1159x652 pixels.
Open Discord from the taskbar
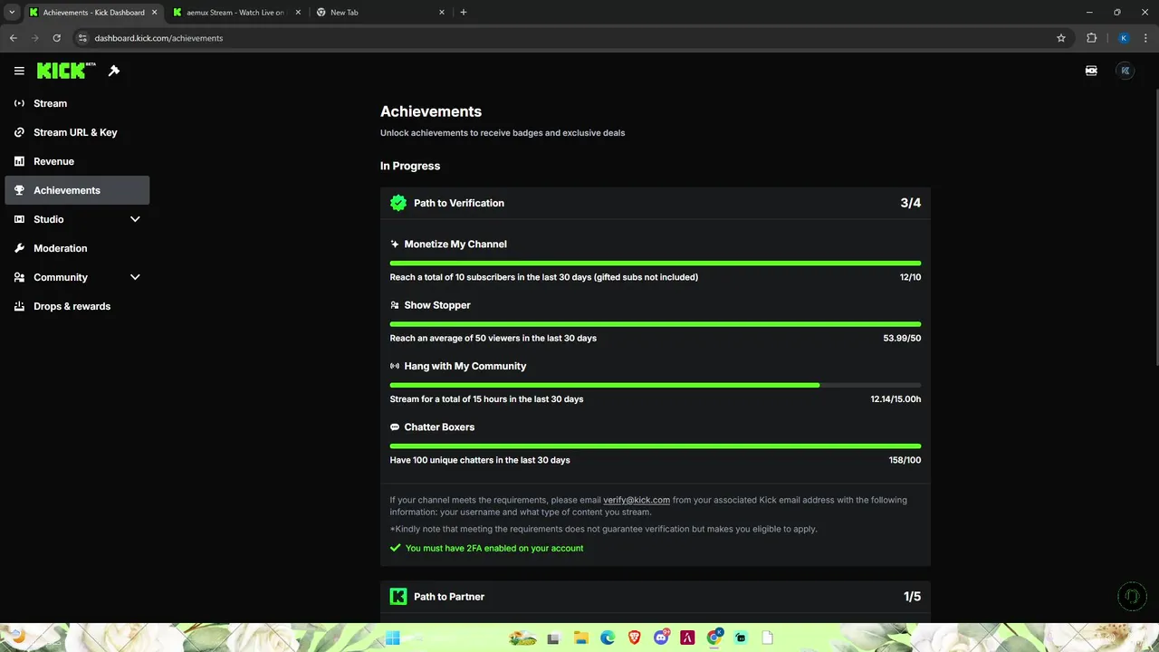661,638
